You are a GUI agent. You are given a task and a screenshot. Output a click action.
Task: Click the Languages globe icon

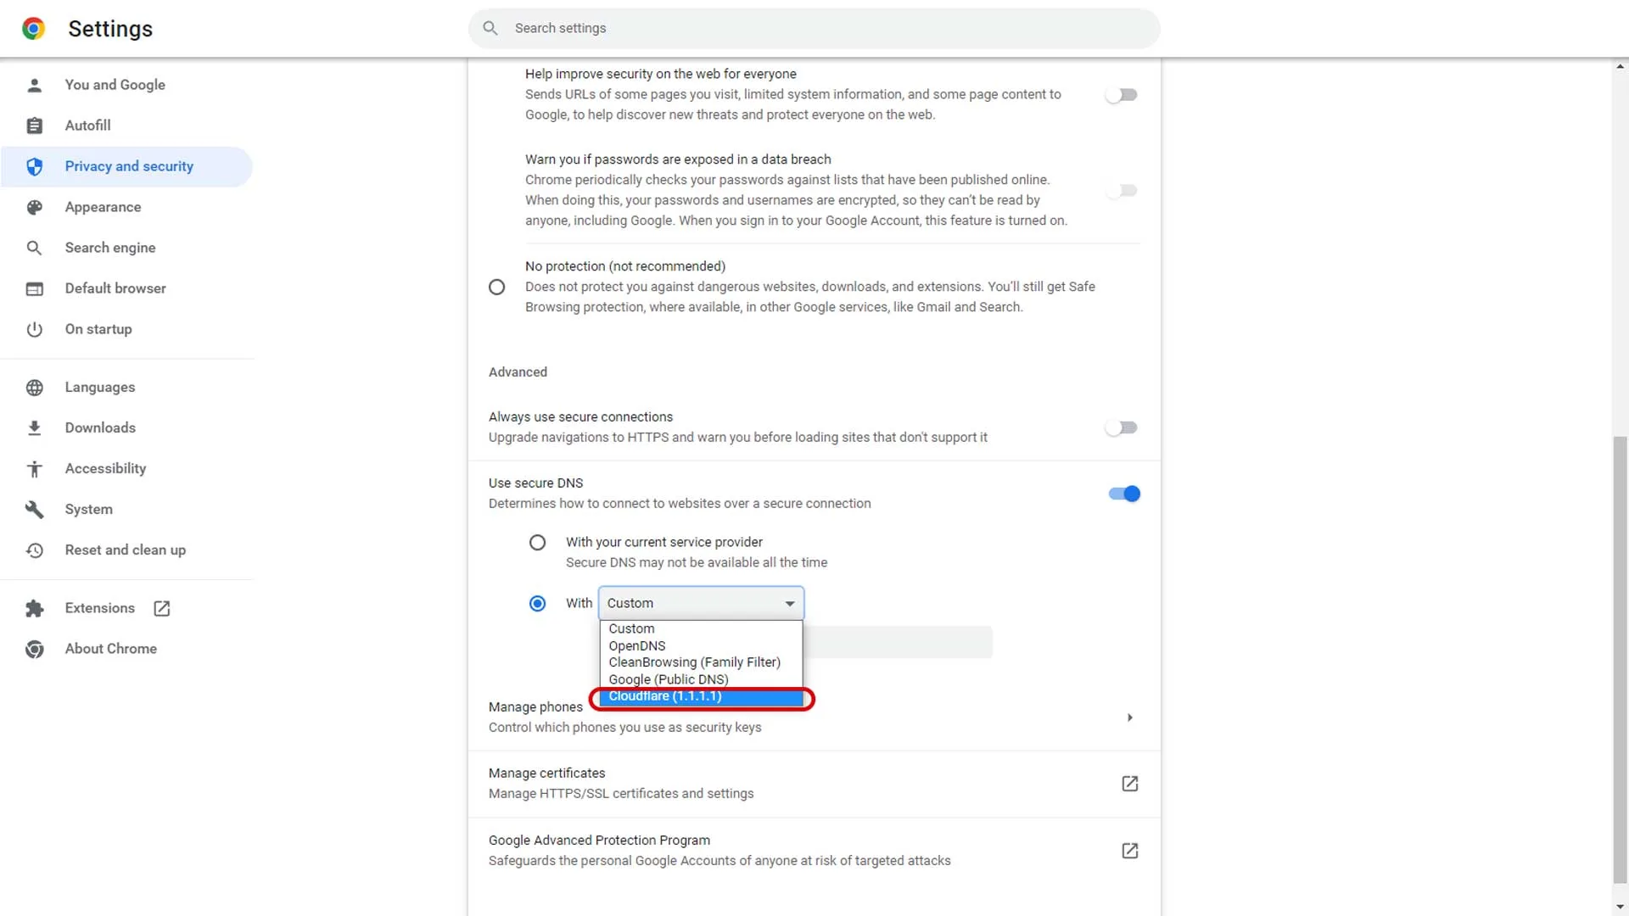click(x=35, y=388)
